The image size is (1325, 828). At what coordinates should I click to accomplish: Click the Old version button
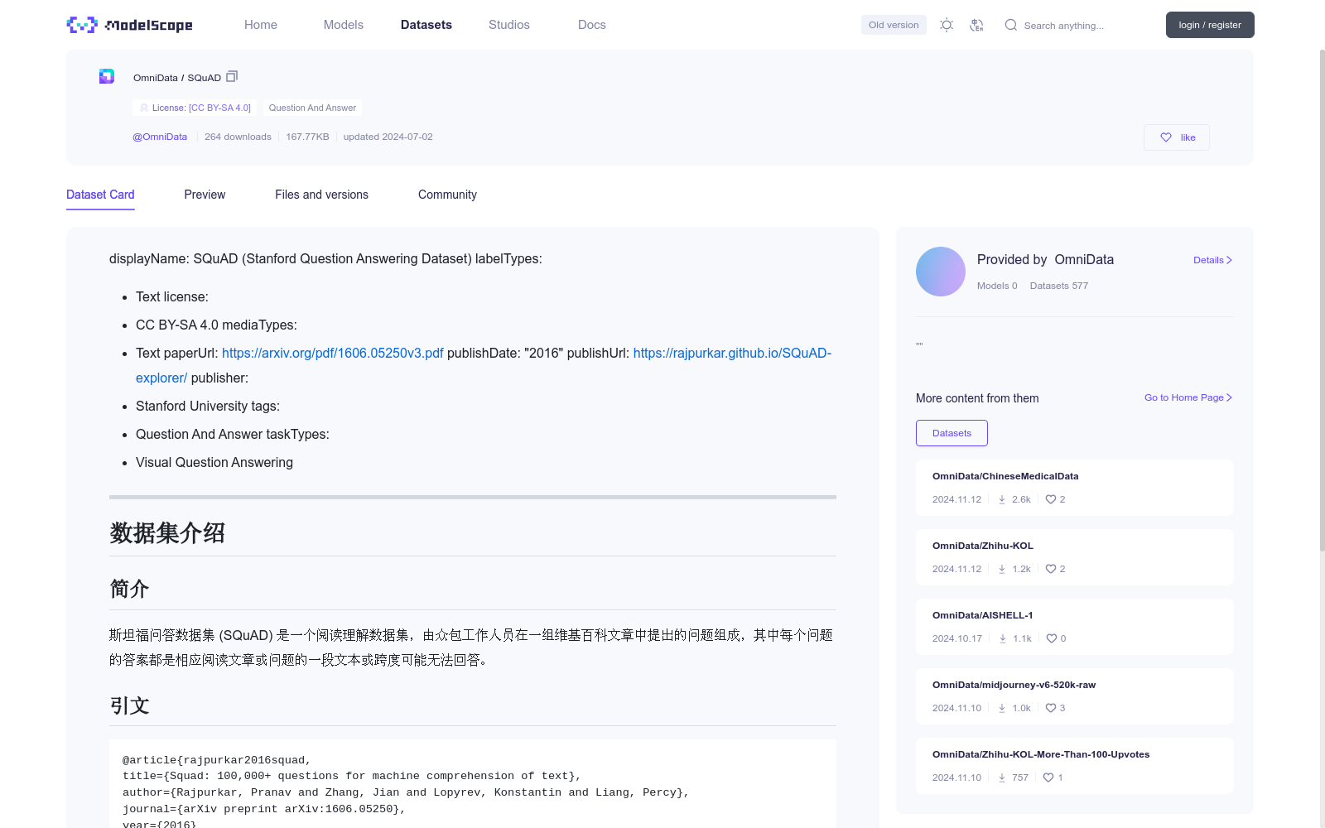(894, 25)
